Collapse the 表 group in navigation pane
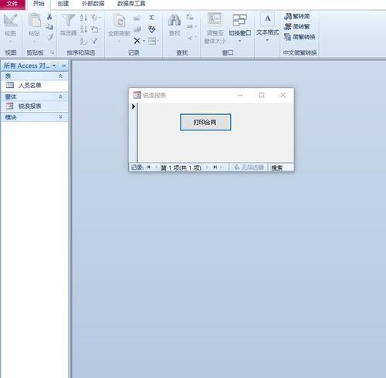 [x=60, y=76]
